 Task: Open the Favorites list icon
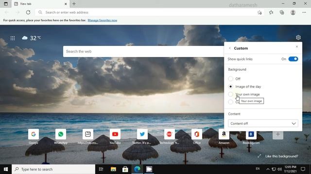click(271, 13)
